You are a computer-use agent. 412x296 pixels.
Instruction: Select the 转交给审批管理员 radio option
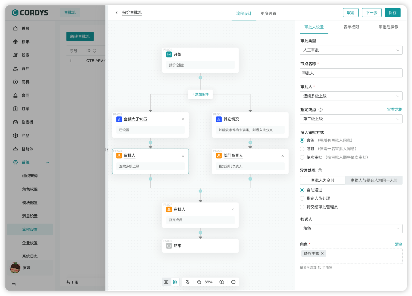tap(302, 207)
